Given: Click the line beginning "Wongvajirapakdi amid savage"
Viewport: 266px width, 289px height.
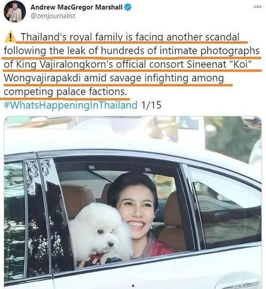Looking at the screenshot, I should tap(114, 78).
